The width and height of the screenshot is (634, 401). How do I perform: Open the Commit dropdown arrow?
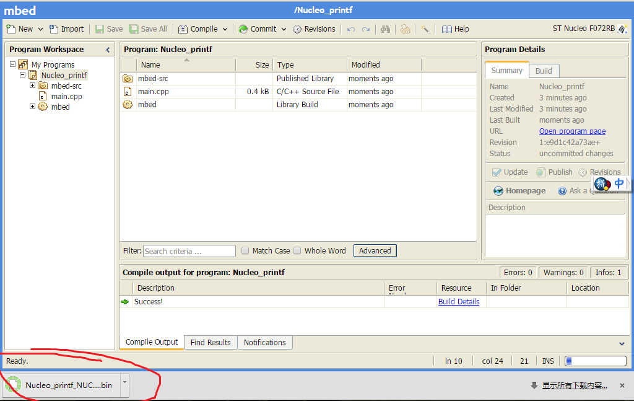tap(284, 29)
